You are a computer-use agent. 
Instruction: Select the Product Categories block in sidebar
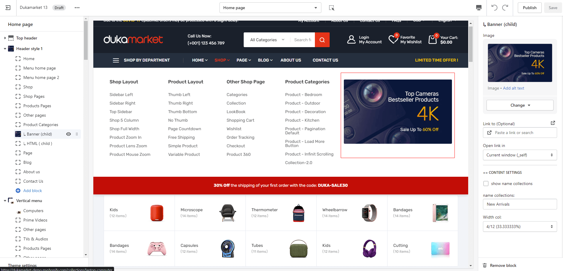point(41,125)
